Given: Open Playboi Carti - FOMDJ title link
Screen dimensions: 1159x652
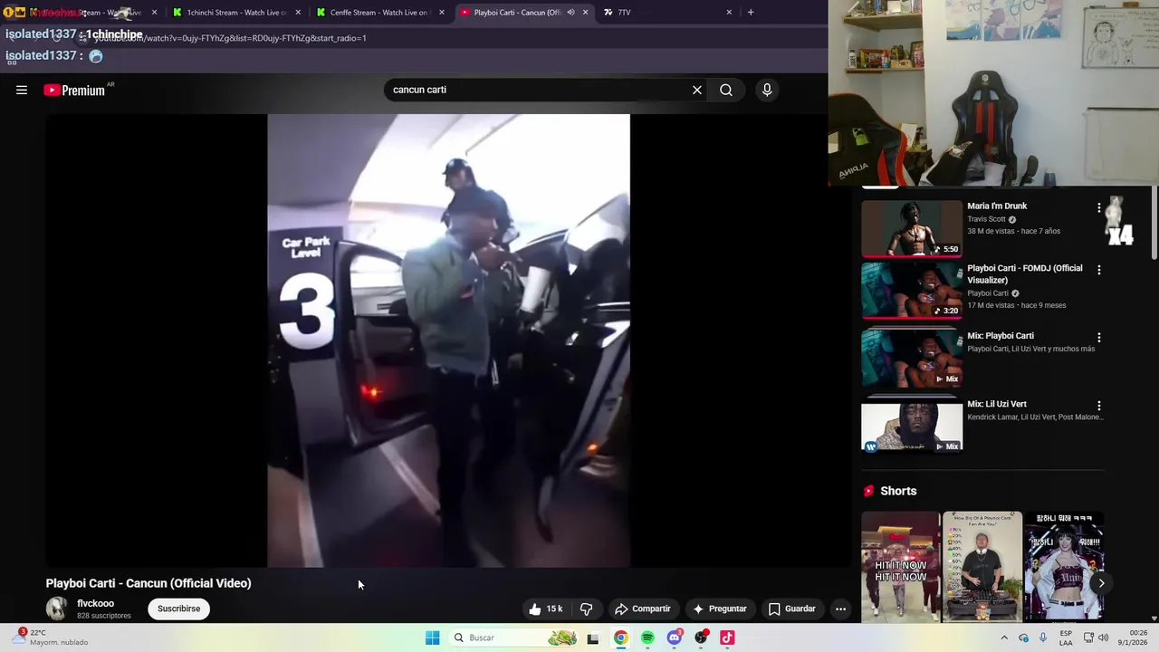Looking at the screenshot, I should 1025,274.
